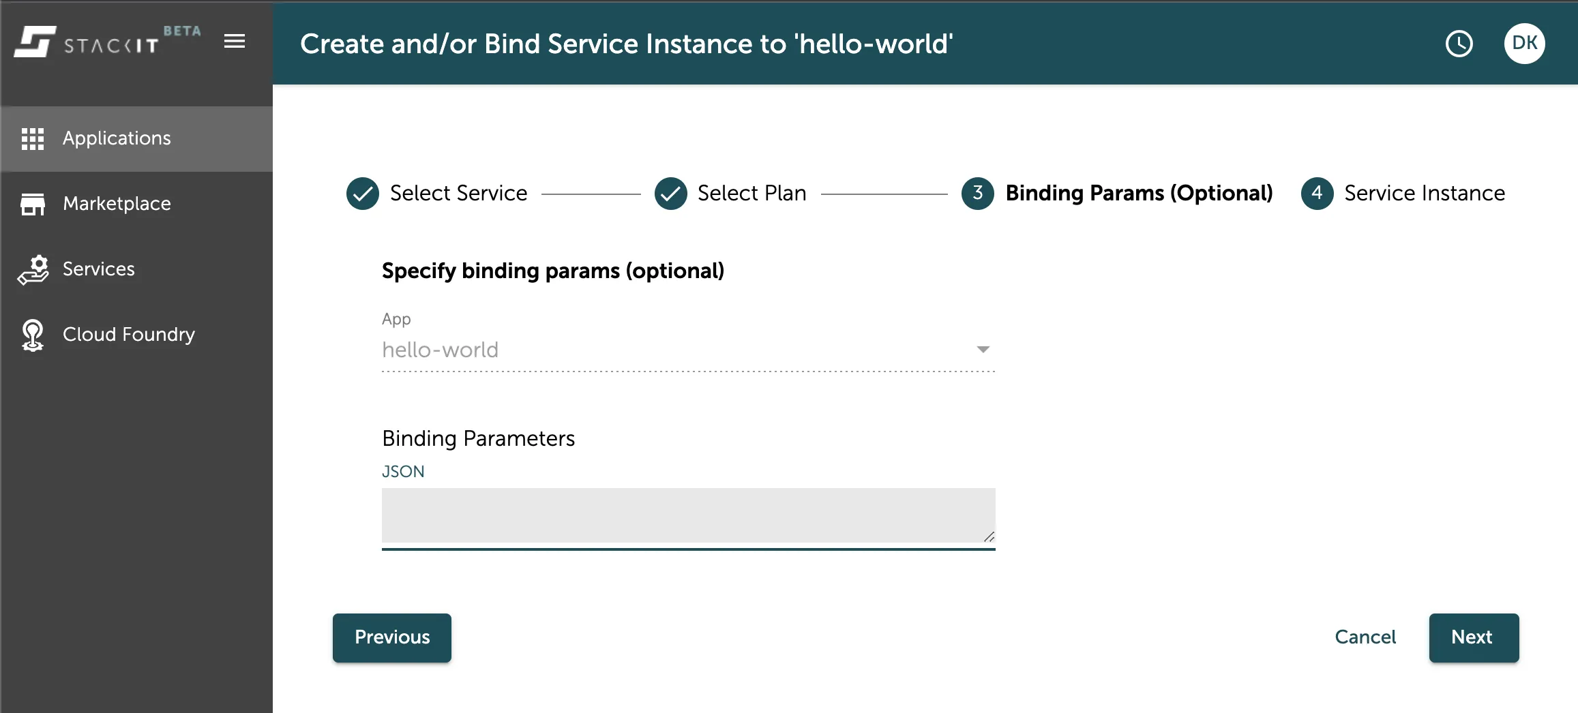This screenshot has height=713, width=1578.
Task: Expand the App dropdown arrow
Action: [x=983, y=350]
